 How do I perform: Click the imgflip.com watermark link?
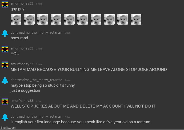8,128
